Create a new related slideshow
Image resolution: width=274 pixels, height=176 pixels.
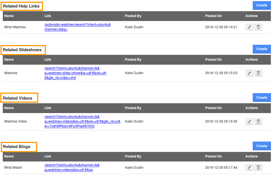[262, 49]
